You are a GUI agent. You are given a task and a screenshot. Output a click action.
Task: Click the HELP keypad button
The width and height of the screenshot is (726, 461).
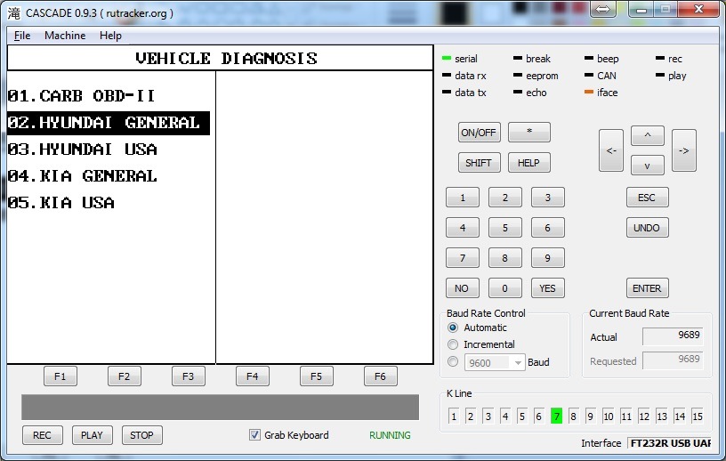tap(529, 163)
